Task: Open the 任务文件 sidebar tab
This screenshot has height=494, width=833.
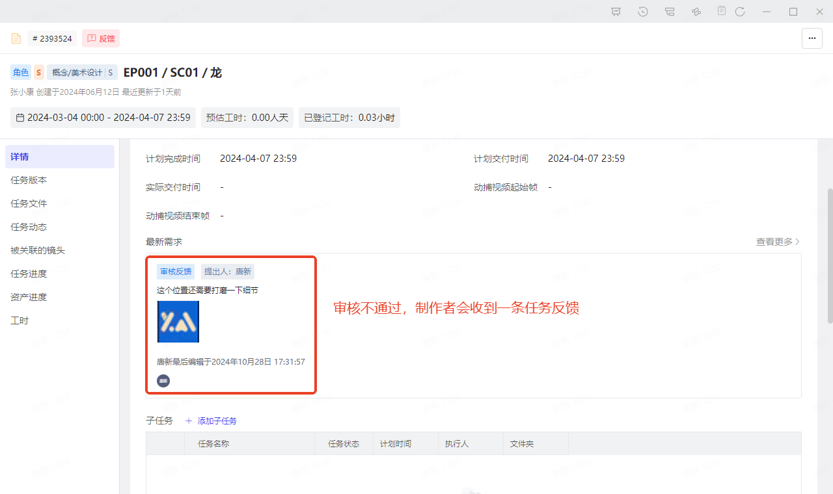Action: tap(29, 203)
